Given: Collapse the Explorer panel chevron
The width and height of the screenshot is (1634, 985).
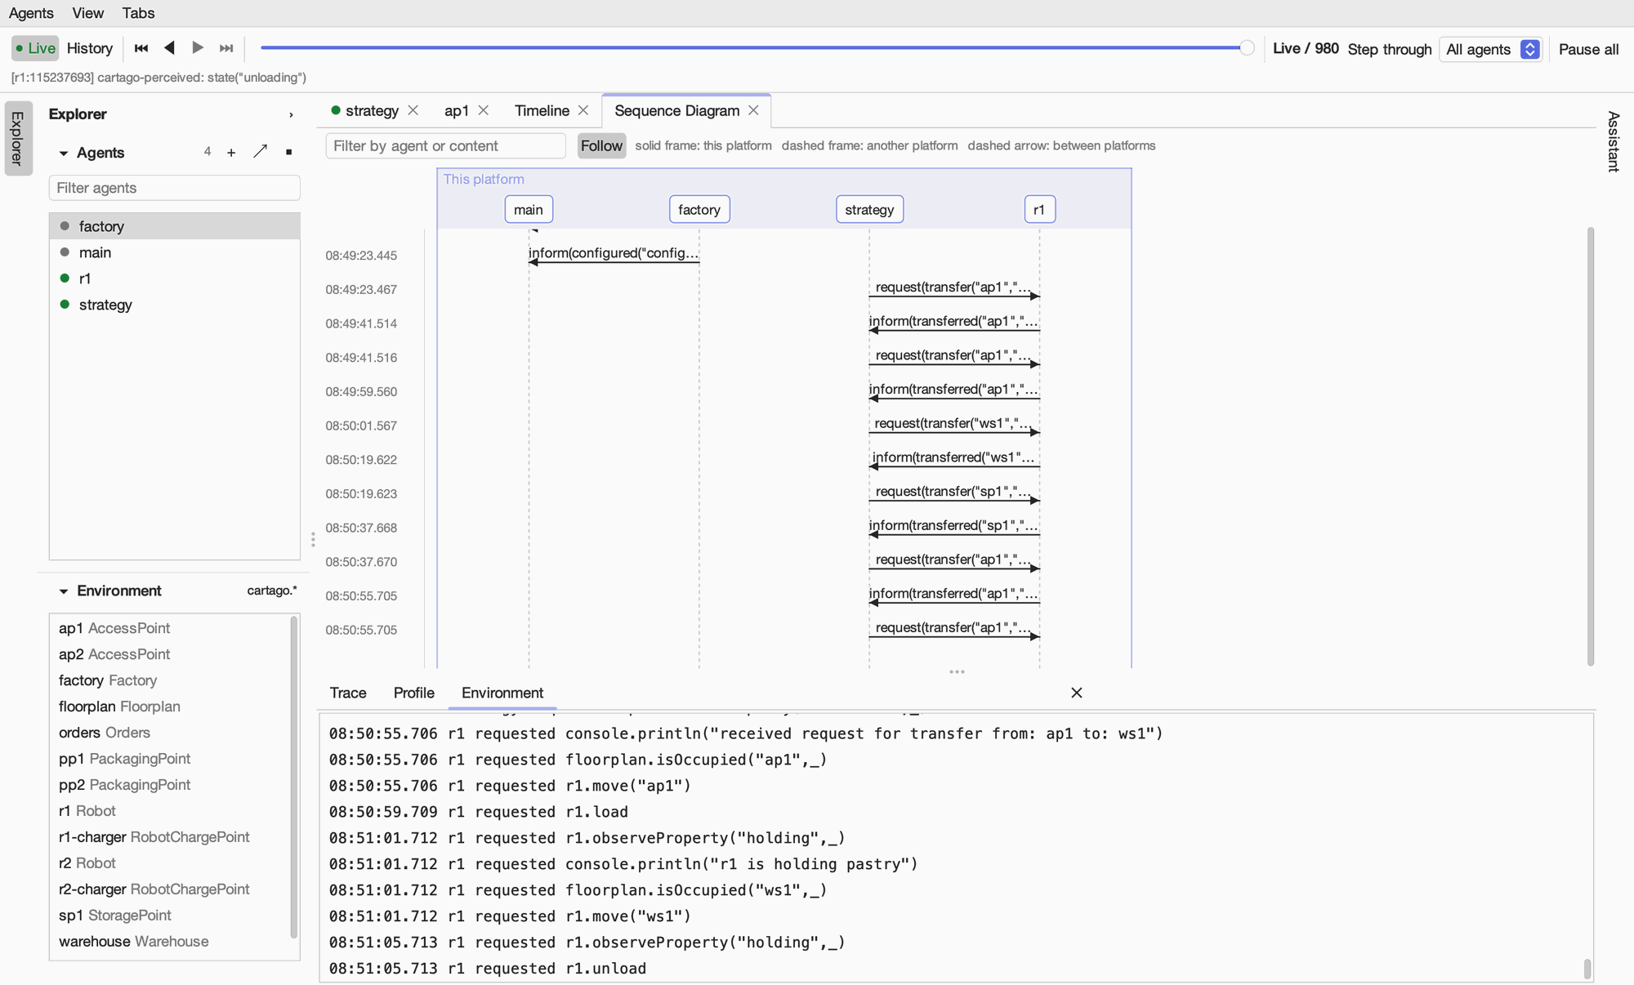Looking at the screenshot, I should (x=291, y=115).
